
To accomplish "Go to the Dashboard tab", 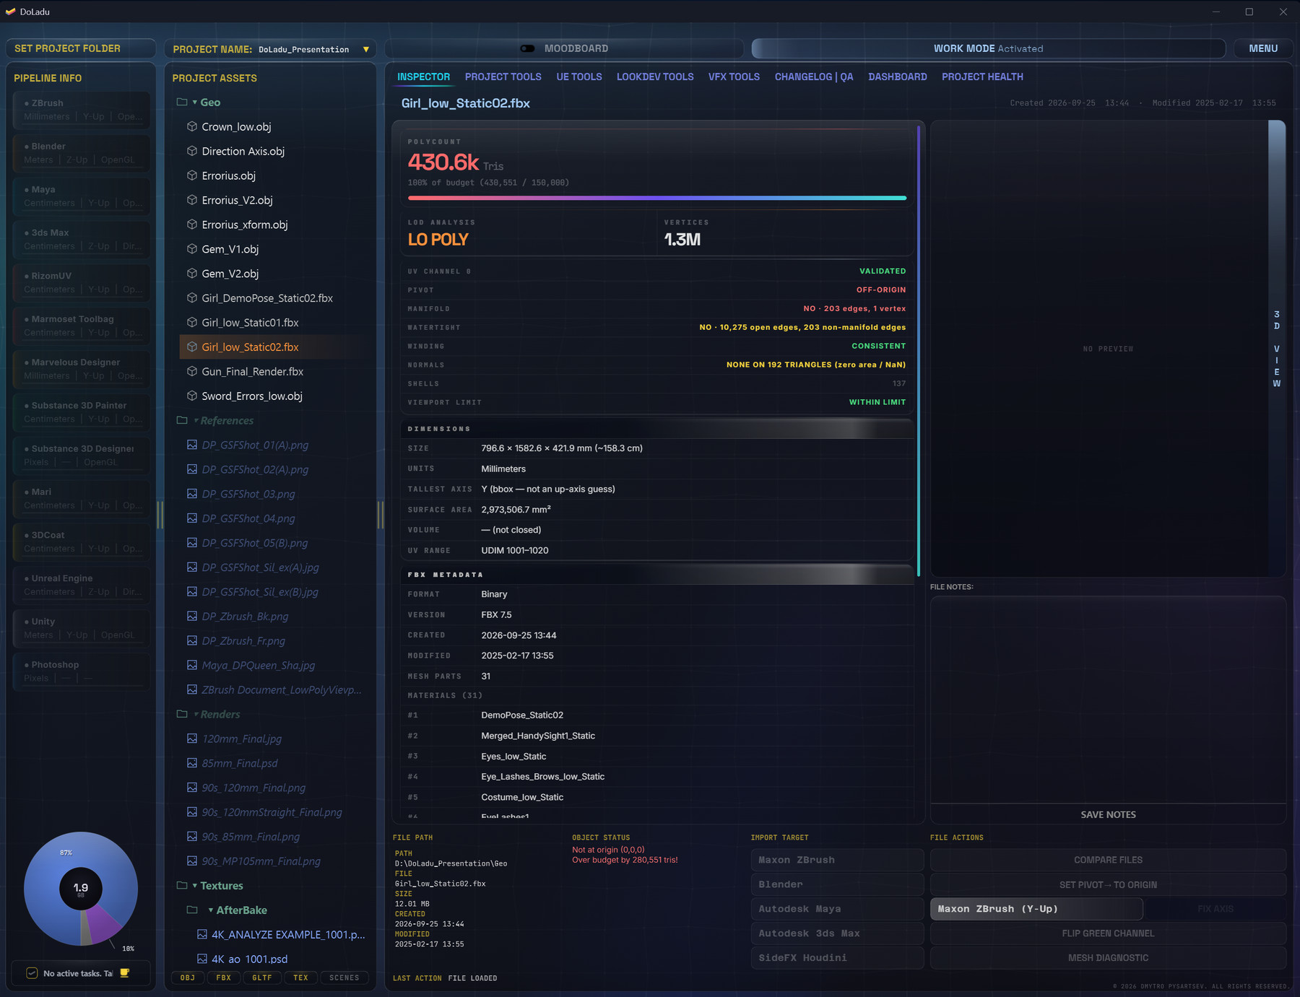I will pos(898,77).
